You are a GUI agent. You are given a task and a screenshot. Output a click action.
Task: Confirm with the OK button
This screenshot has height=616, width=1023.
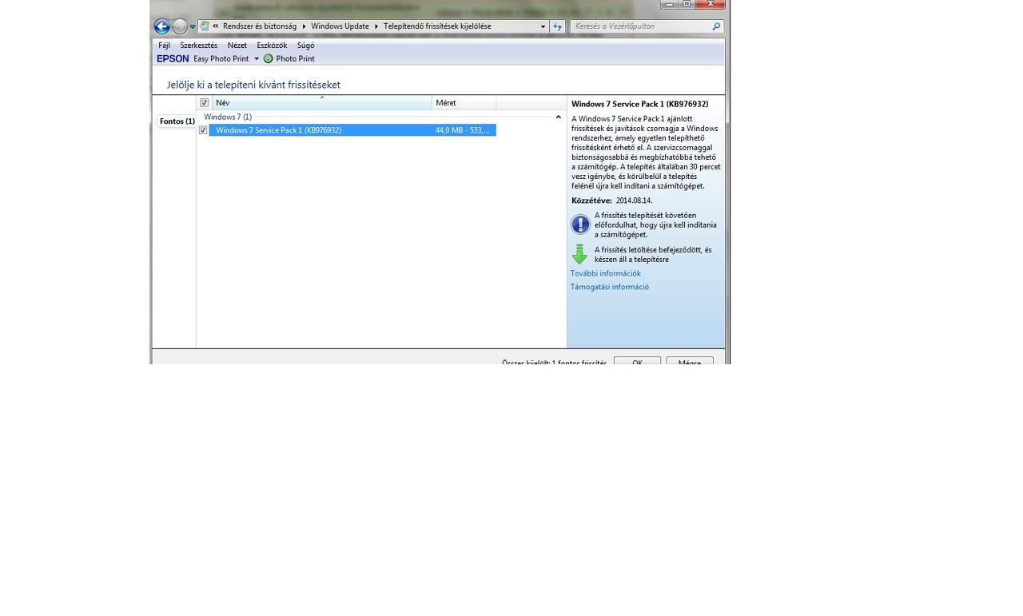coord(637,361)
